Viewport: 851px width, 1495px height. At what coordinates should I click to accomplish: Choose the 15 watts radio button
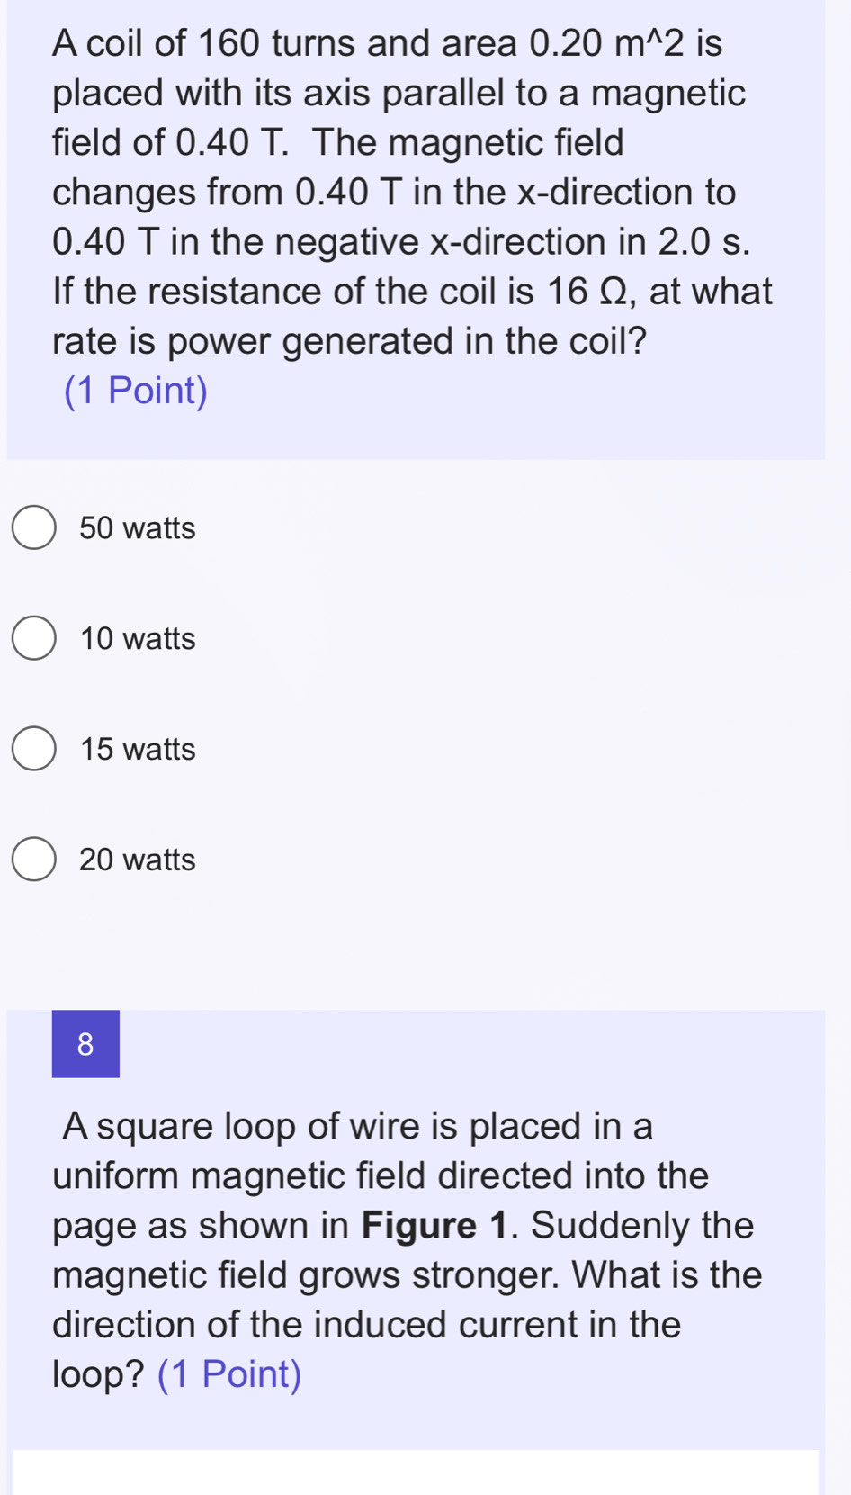34,749
